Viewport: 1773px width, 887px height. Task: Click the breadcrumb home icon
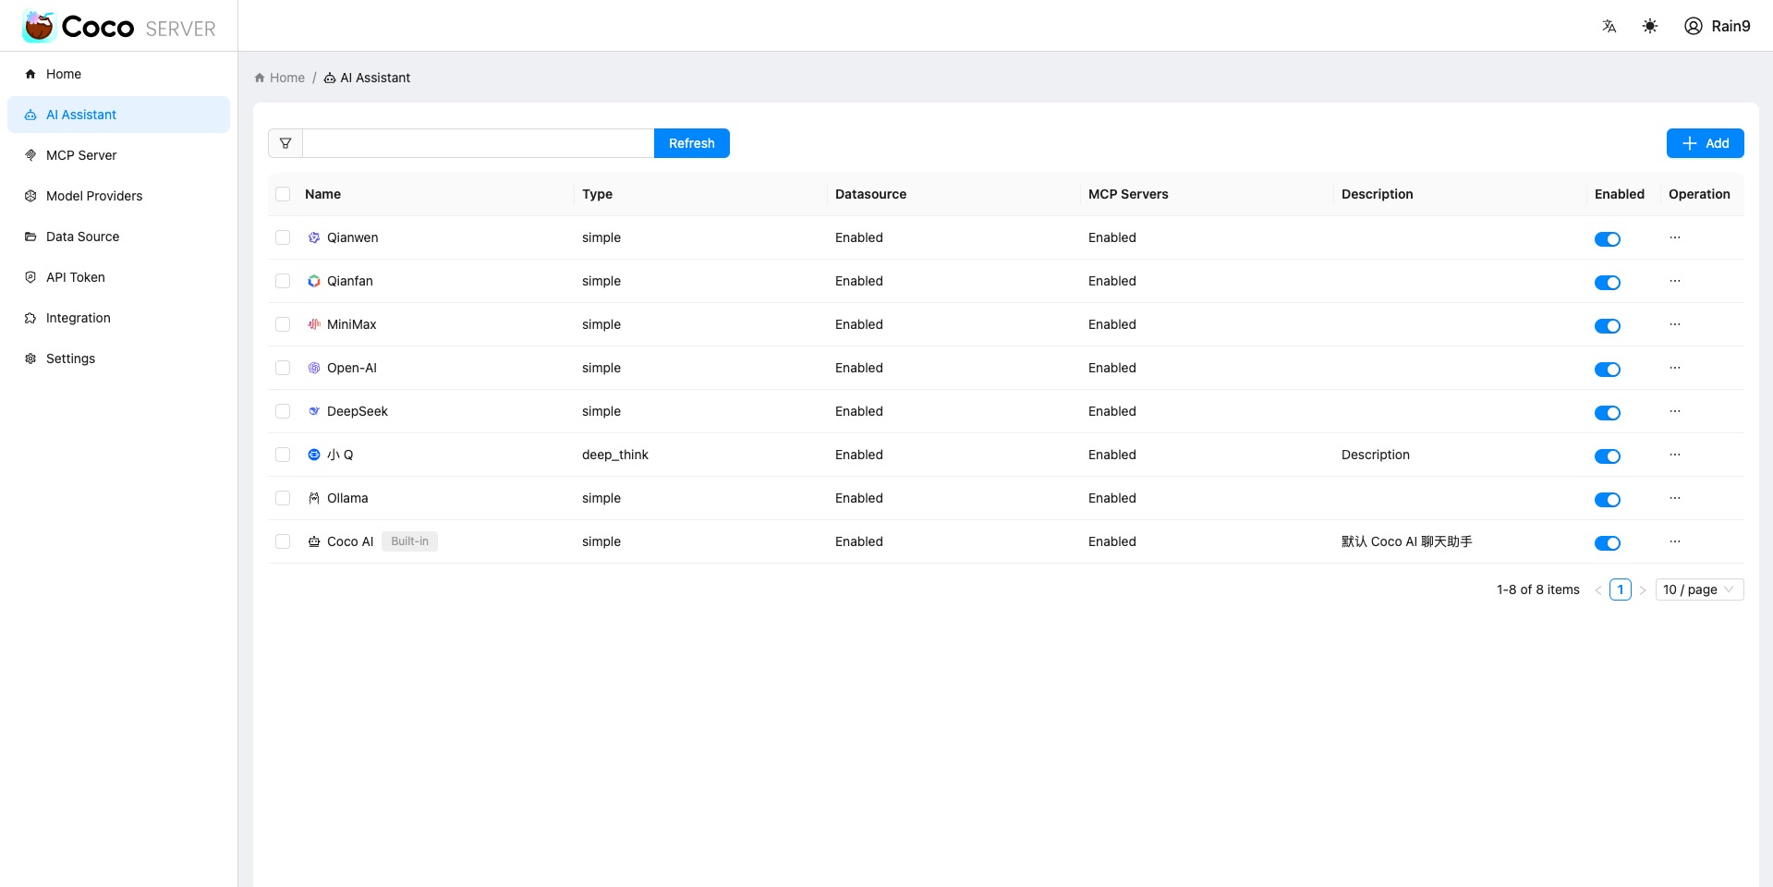point(260,78)
